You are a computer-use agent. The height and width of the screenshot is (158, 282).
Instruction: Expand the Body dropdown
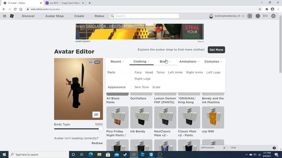tap(165, 61)
